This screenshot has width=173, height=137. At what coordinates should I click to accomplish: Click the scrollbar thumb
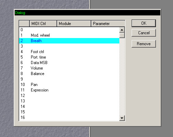coord(122,35)
